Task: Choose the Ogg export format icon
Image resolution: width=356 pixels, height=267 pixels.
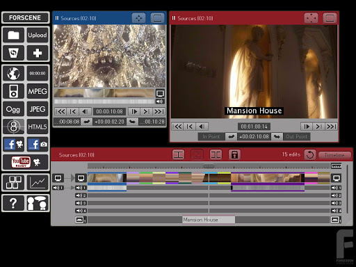Action: tap(13, 109)
